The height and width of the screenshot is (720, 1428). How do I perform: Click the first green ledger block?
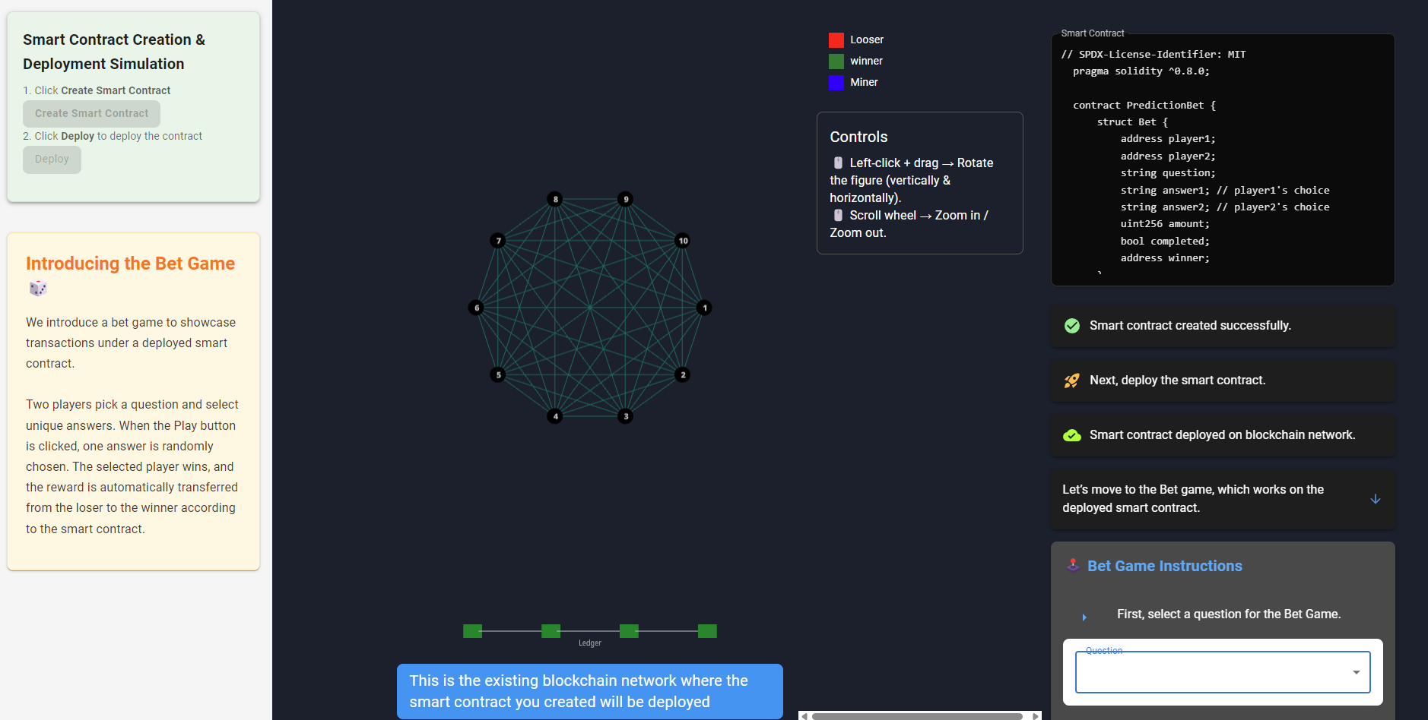[x=472, y=631]
